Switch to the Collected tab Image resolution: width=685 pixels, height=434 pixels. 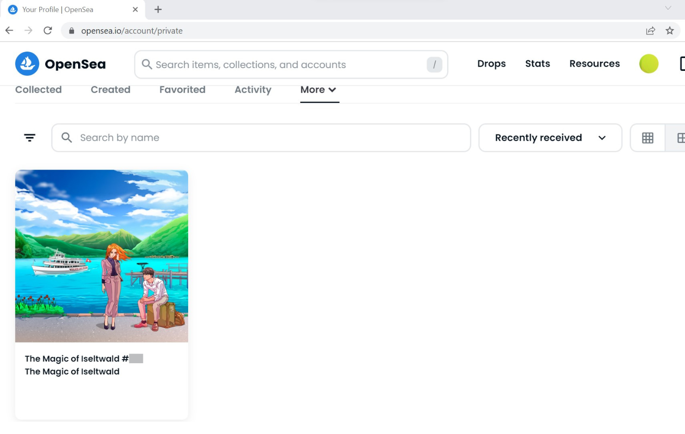(38, 90)
